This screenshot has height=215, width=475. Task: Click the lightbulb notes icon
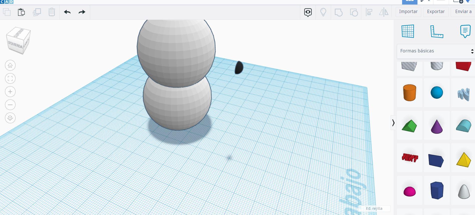pyautogui.click(x=323, y=12)
